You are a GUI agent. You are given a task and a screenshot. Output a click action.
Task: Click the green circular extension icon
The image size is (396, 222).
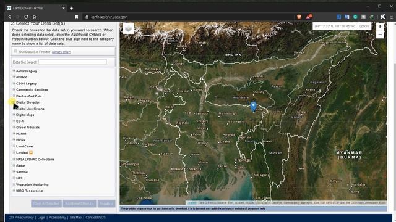(355, 17)
